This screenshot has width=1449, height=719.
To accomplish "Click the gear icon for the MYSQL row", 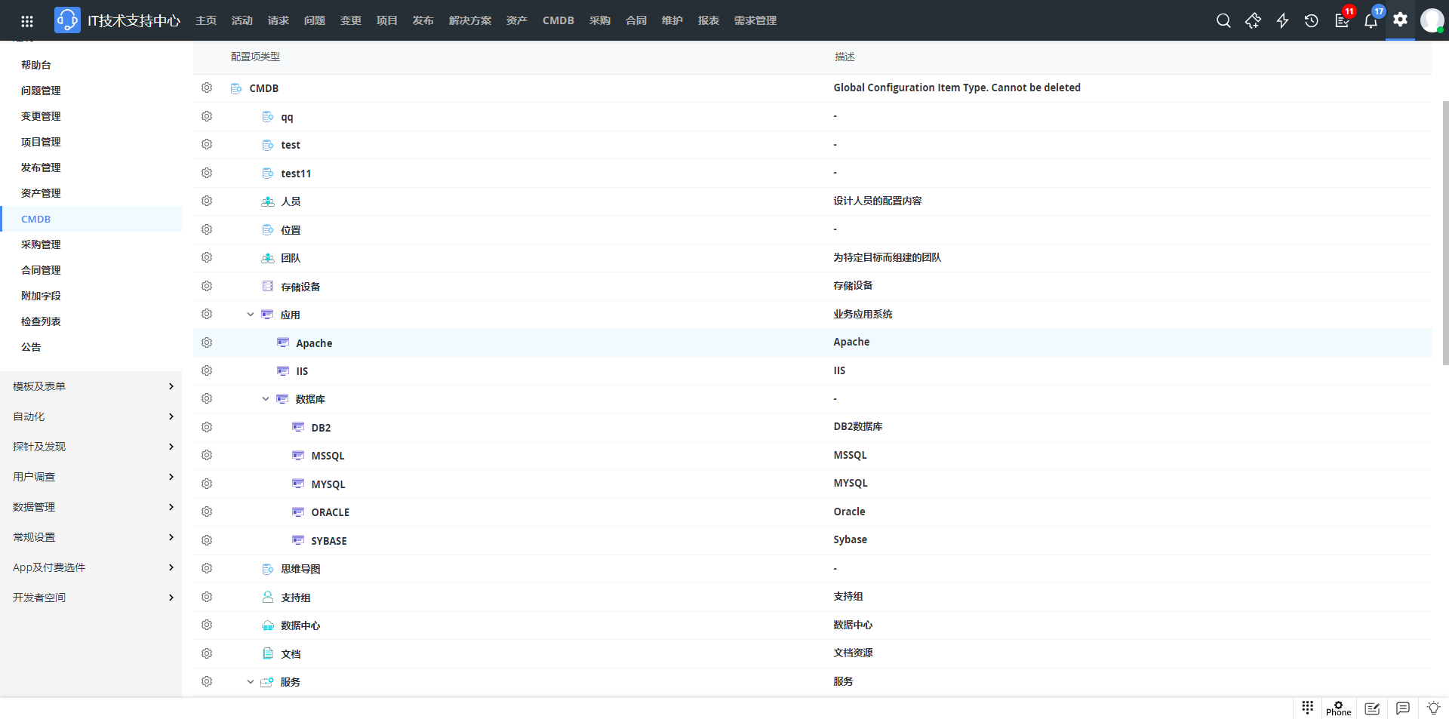I will (207, 484).
